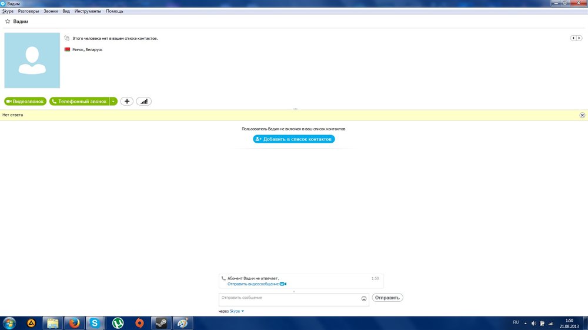This screenshot has width=588, height=330.
Task: Click the plus icon to add participants
Action: pyautogui.click(x=126, y=102)
